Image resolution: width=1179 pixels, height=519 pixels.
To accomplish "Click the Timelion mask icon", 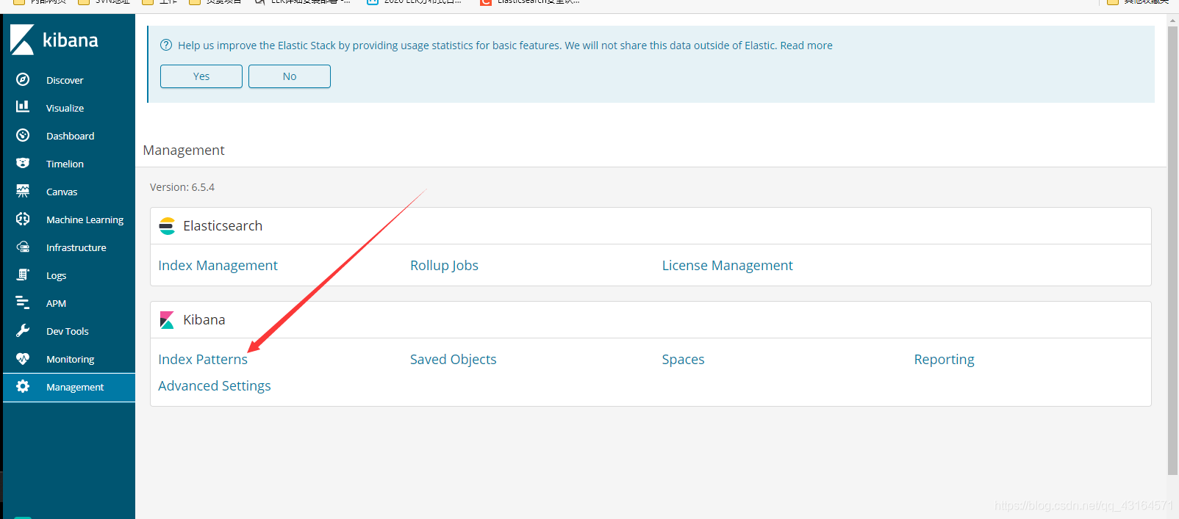I will pyautogui.click(x=23, y=163).
